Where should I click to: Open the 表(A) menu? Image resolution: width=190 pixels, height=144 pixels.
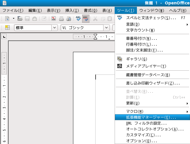click(107, 10)
